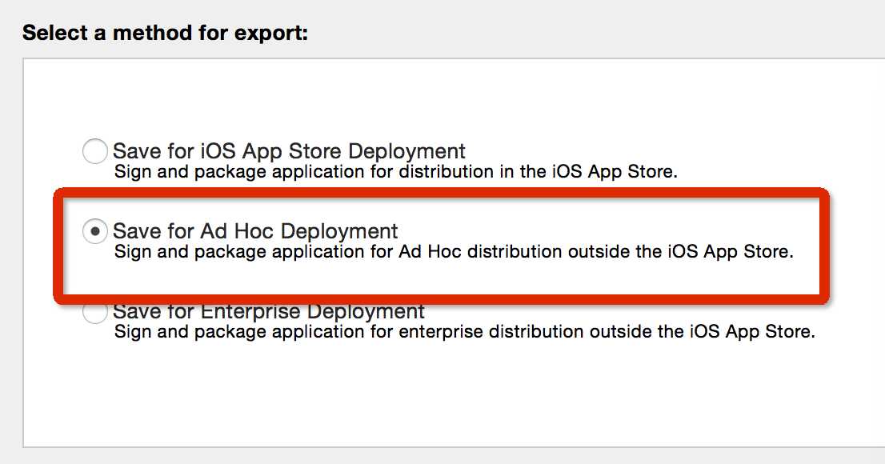This screenshot has width=885, height=464.
Task: Click the "Save for Ad Hoc Deployment" label
Action: pyautogui.click(x=256, y=231)
